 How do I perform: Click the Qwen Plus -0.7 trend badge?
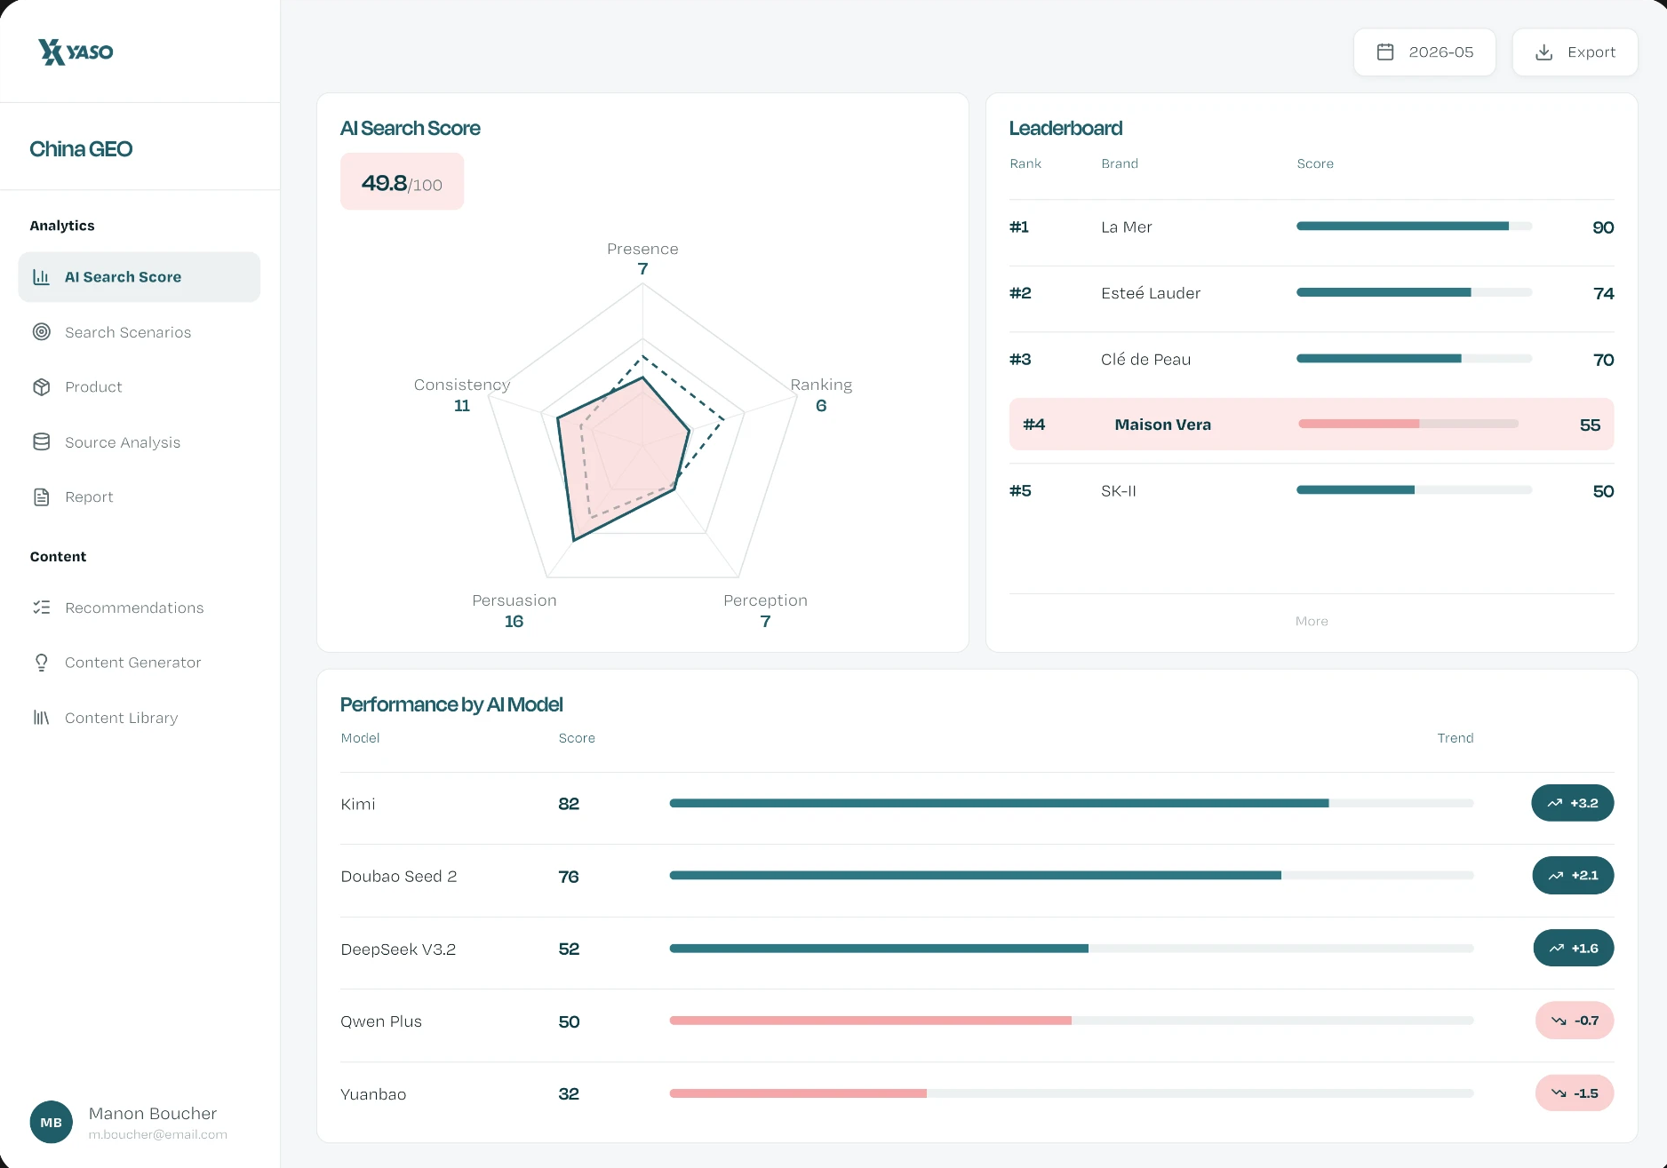pyautogui.click(x=1575, y=1021)
